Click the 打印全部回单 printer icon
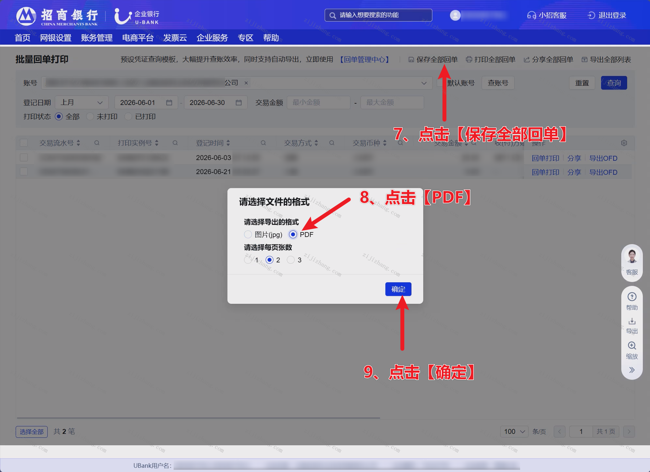The image size is (650, 472). (469, 59)
